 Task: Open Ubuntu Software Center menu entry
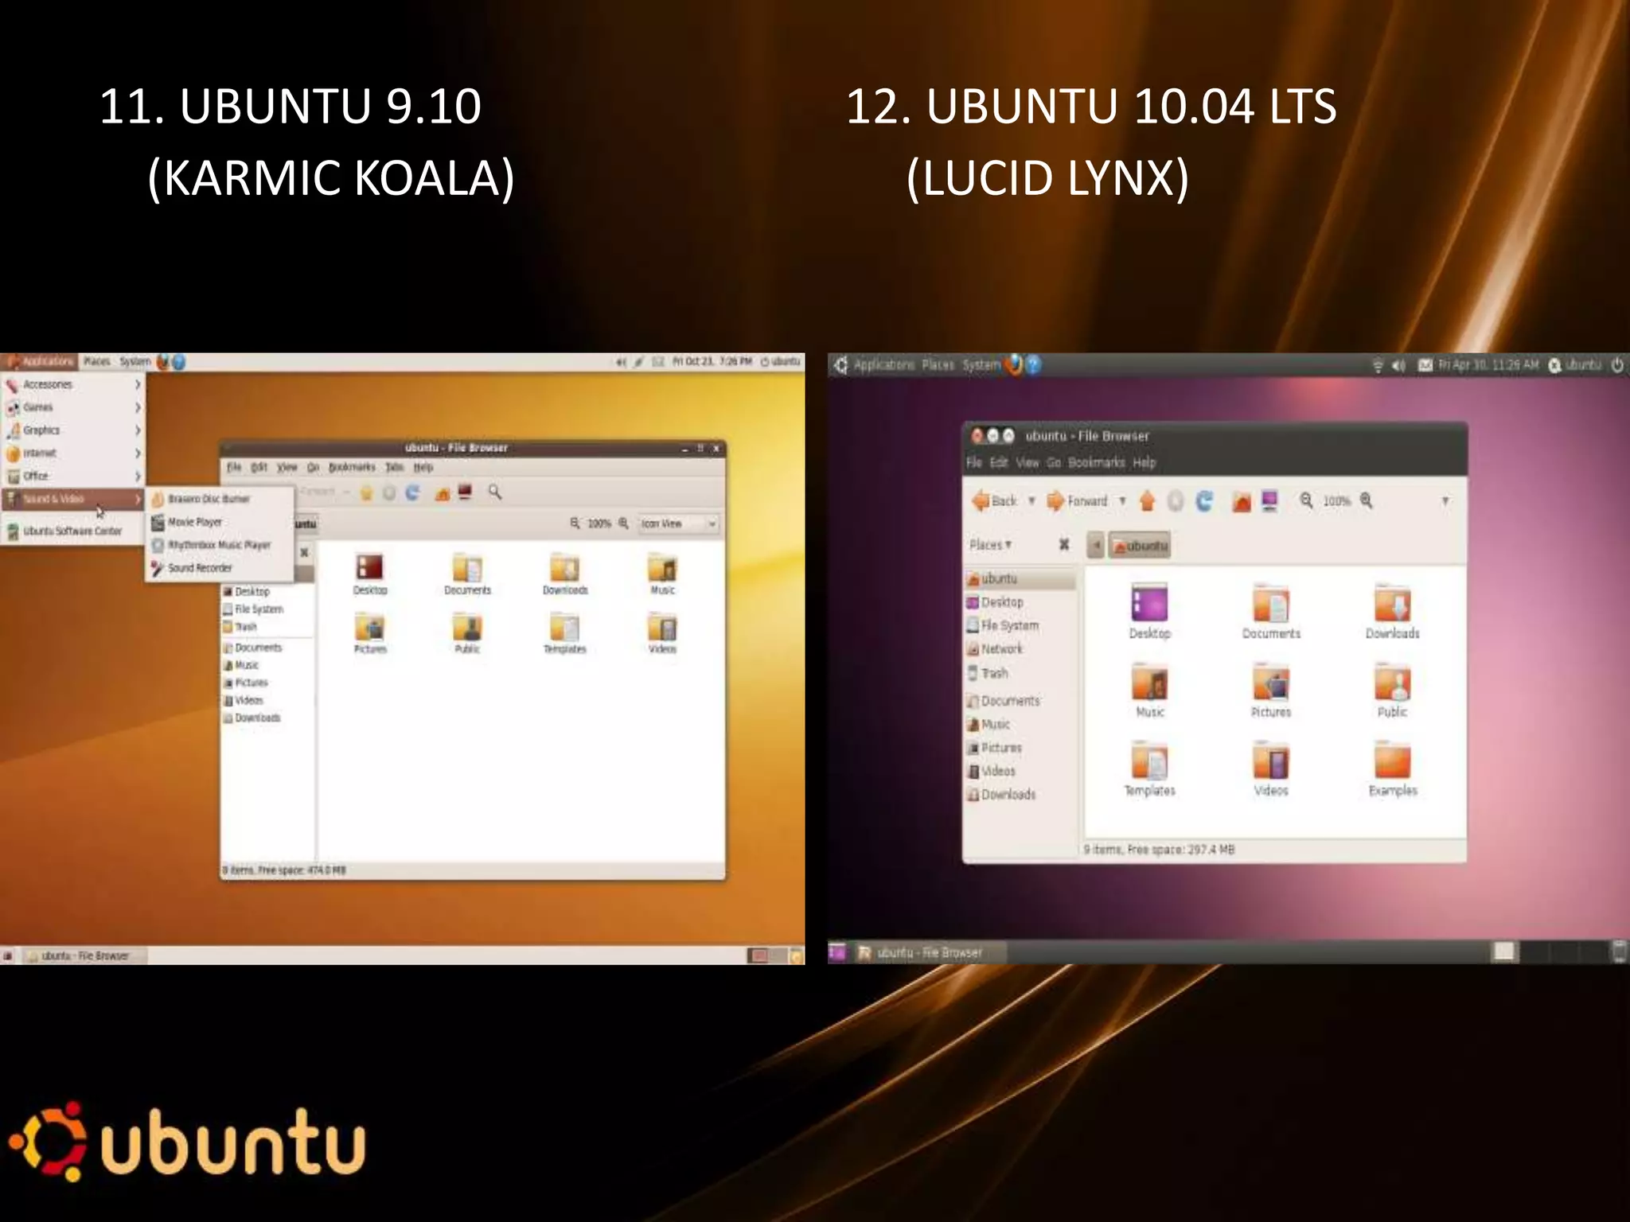click(72, 531)
